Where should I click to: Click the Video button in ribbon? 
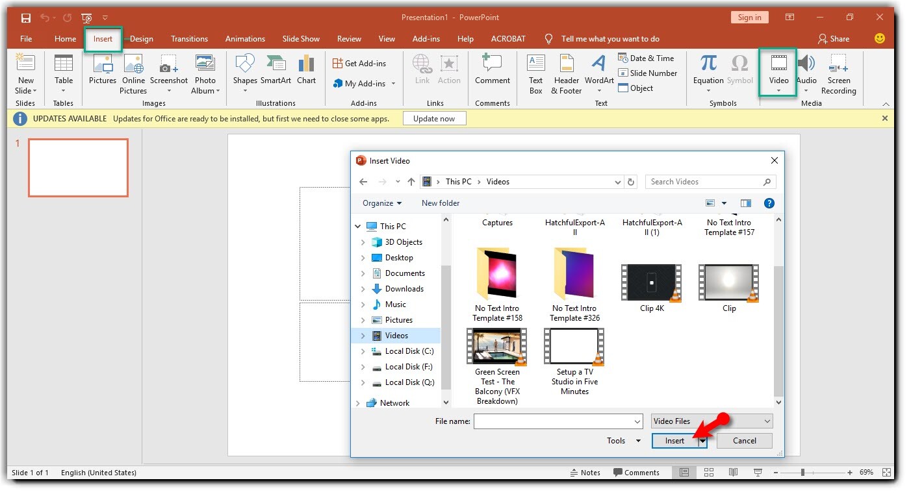[x=778, y=73]
